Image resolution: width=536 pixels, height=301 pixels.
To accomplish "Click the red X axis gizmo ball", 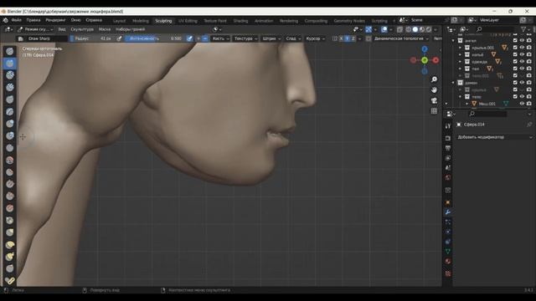I will tap(435, 60).
